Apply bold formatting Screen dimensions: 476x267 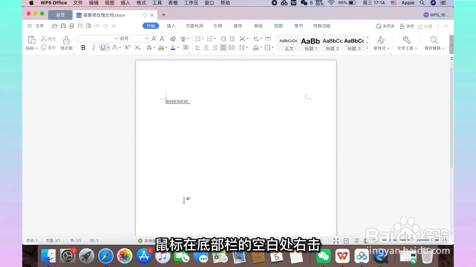click(x=83, y=47)
